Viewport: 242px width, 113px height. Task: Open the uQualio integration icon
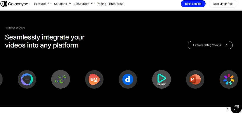click(x=161, y=79)
